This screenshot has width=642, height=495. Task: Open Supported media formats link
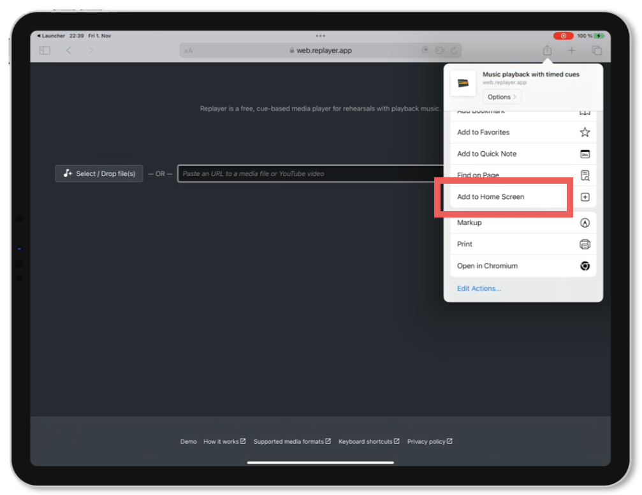click(292, 441)
